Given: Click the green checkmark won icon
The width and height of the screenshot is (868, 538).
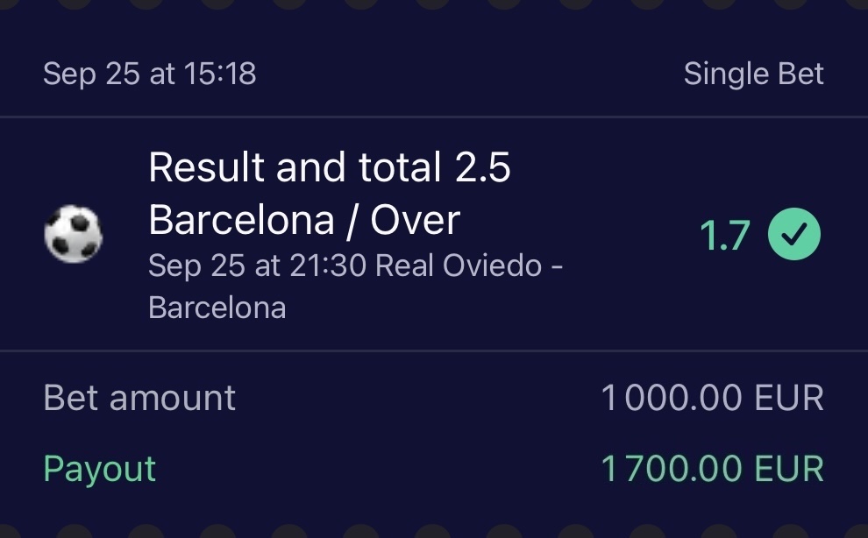Looking at the screenshot, I should [794, 235].
